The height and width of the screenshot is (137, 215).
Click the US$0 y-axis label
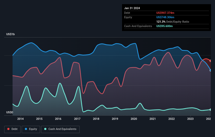(x=10, y=112)
